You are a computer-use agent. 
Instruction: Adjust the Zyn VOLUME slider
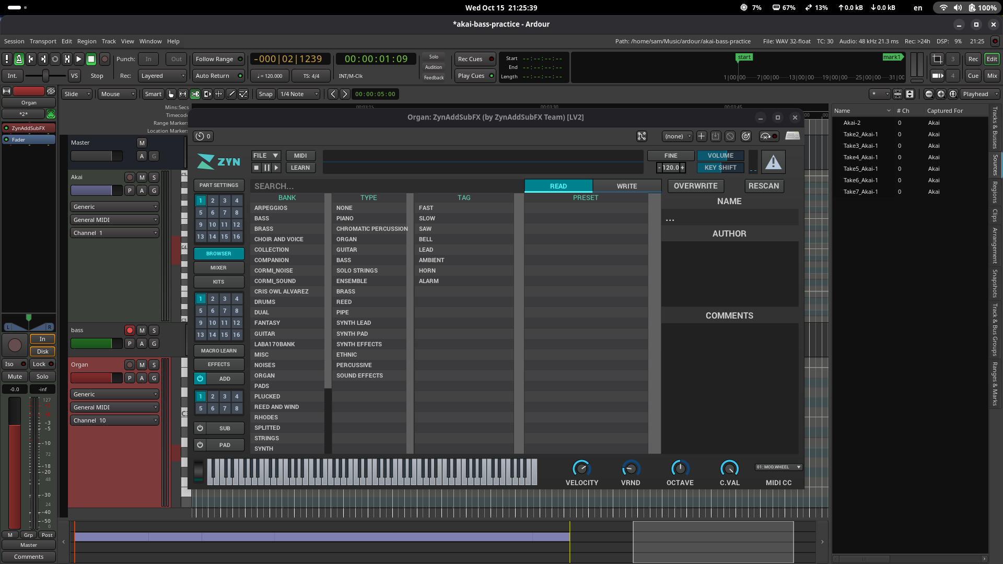[x=720, y=156]
